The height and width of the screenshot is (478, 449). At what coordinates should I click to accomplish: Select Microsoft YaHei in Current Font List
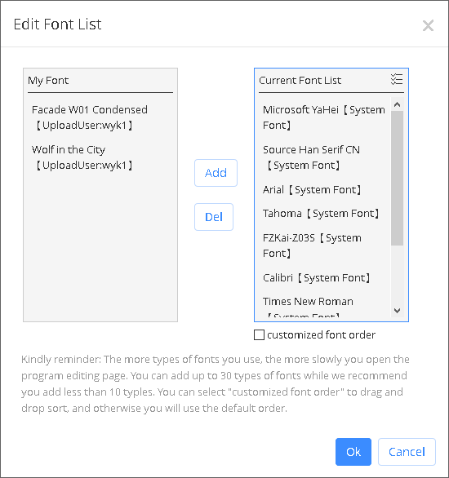[x=325, y=117]
